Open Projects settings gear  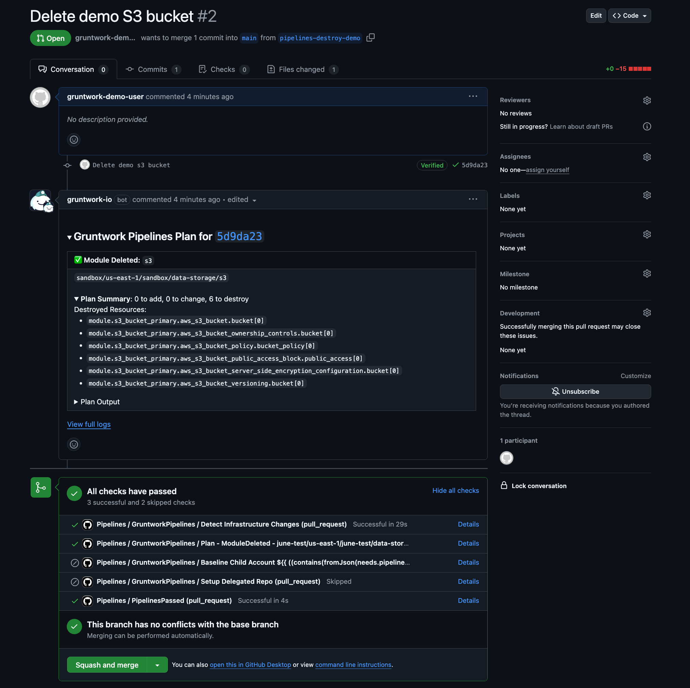[647, 234]
